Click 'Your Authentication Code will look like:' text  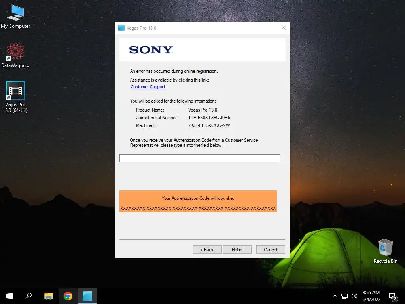(198, 198)
